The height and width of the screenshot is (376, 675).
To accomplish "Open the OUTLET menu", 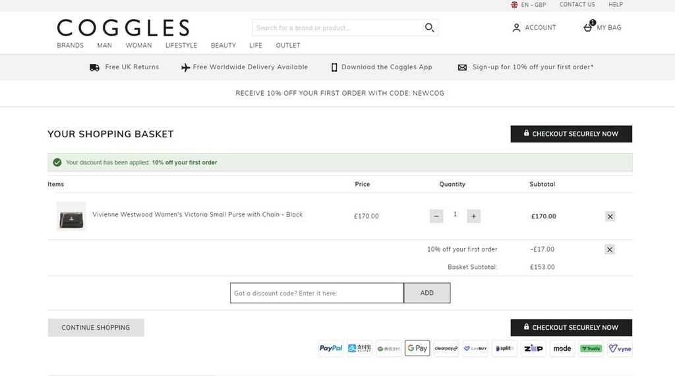I will [288, 46].
